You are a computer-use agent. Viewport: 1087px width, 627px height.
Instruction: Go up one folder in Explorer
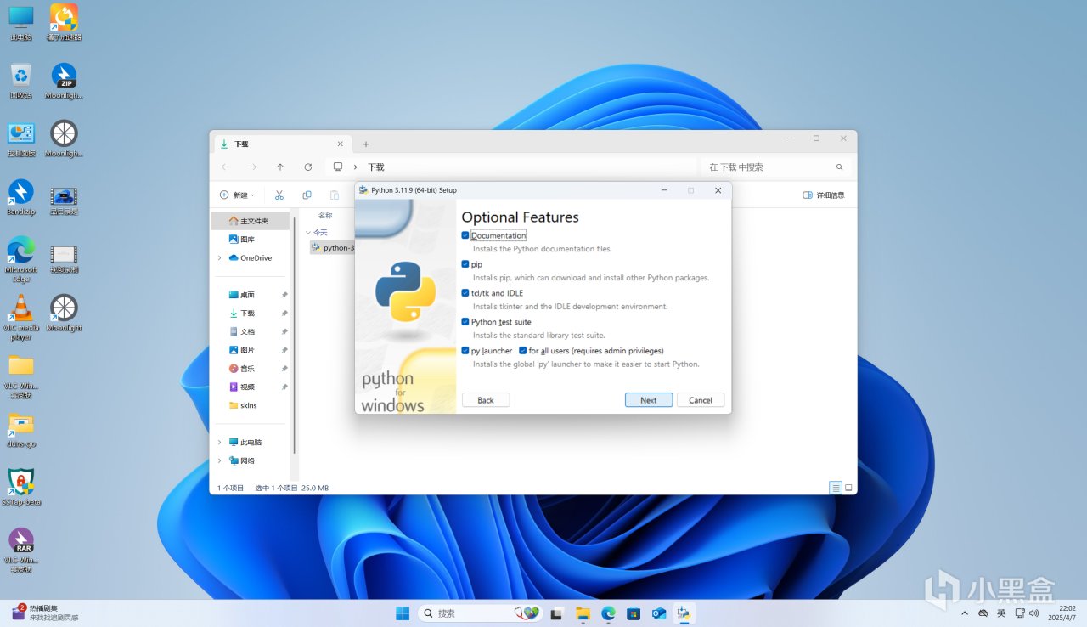click(x=280, y=167)
